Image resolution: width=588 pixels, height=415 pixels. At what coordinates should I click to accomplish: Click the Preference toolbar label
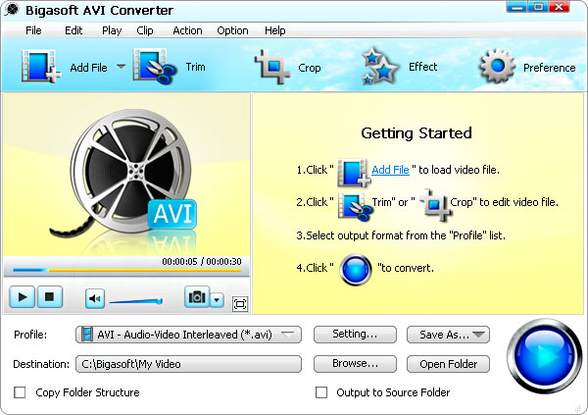coord(549,68)
